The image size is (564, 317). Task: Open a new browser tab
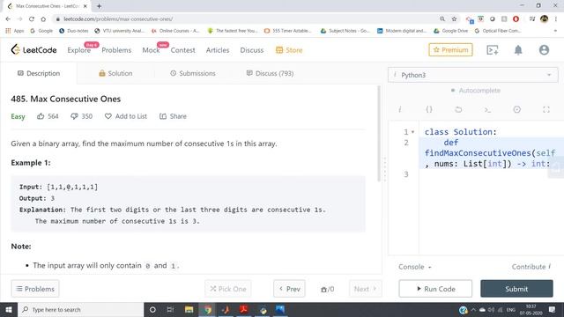pos(100,6)
